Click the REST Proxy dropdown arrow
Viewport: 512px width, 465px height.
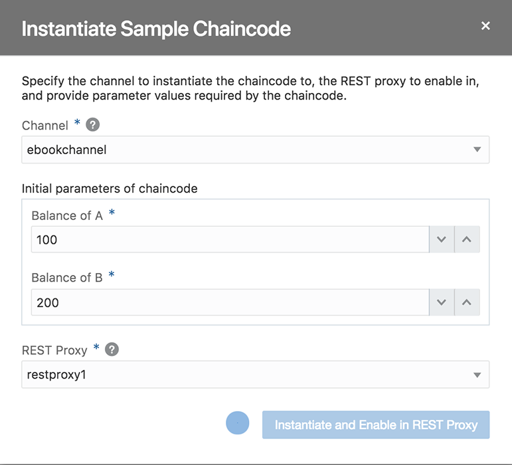477,375
